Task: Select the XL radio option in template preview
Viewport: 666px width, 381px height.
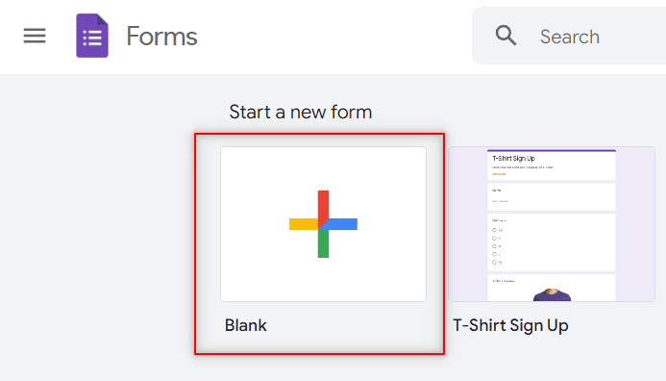Action: (x=494, y=263)
